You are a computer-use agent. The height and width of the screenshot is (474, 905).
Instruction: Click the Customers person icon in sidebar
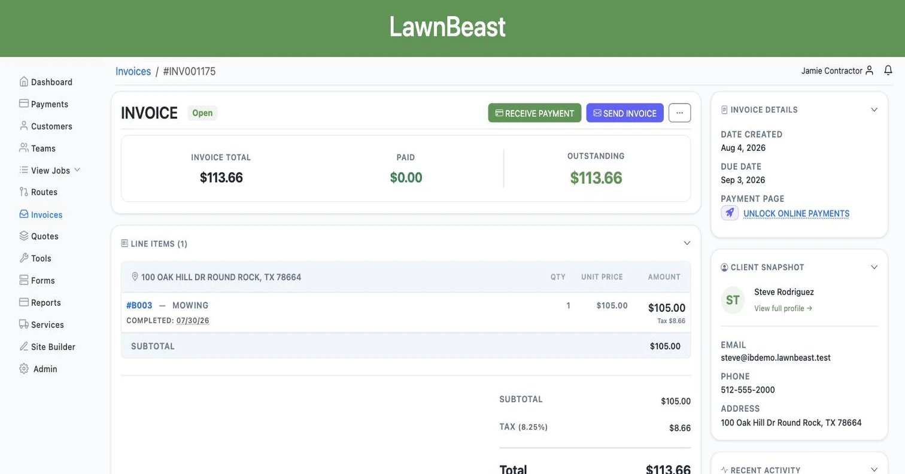click(x=24, y=126)
